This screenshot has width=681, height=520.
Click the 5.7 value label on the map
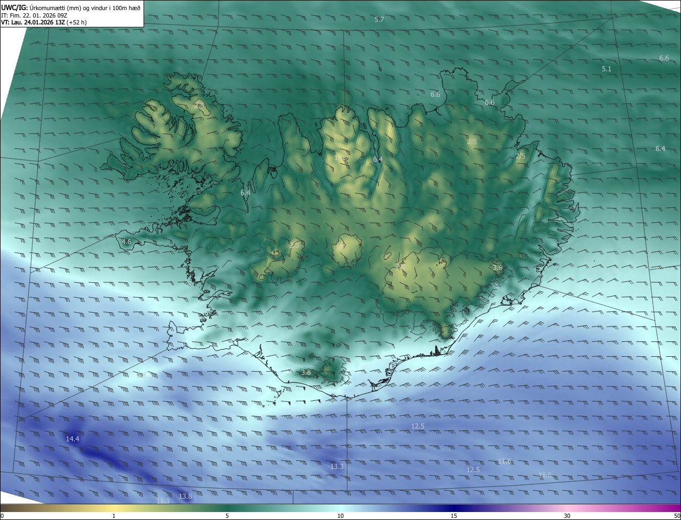[379, 19]
